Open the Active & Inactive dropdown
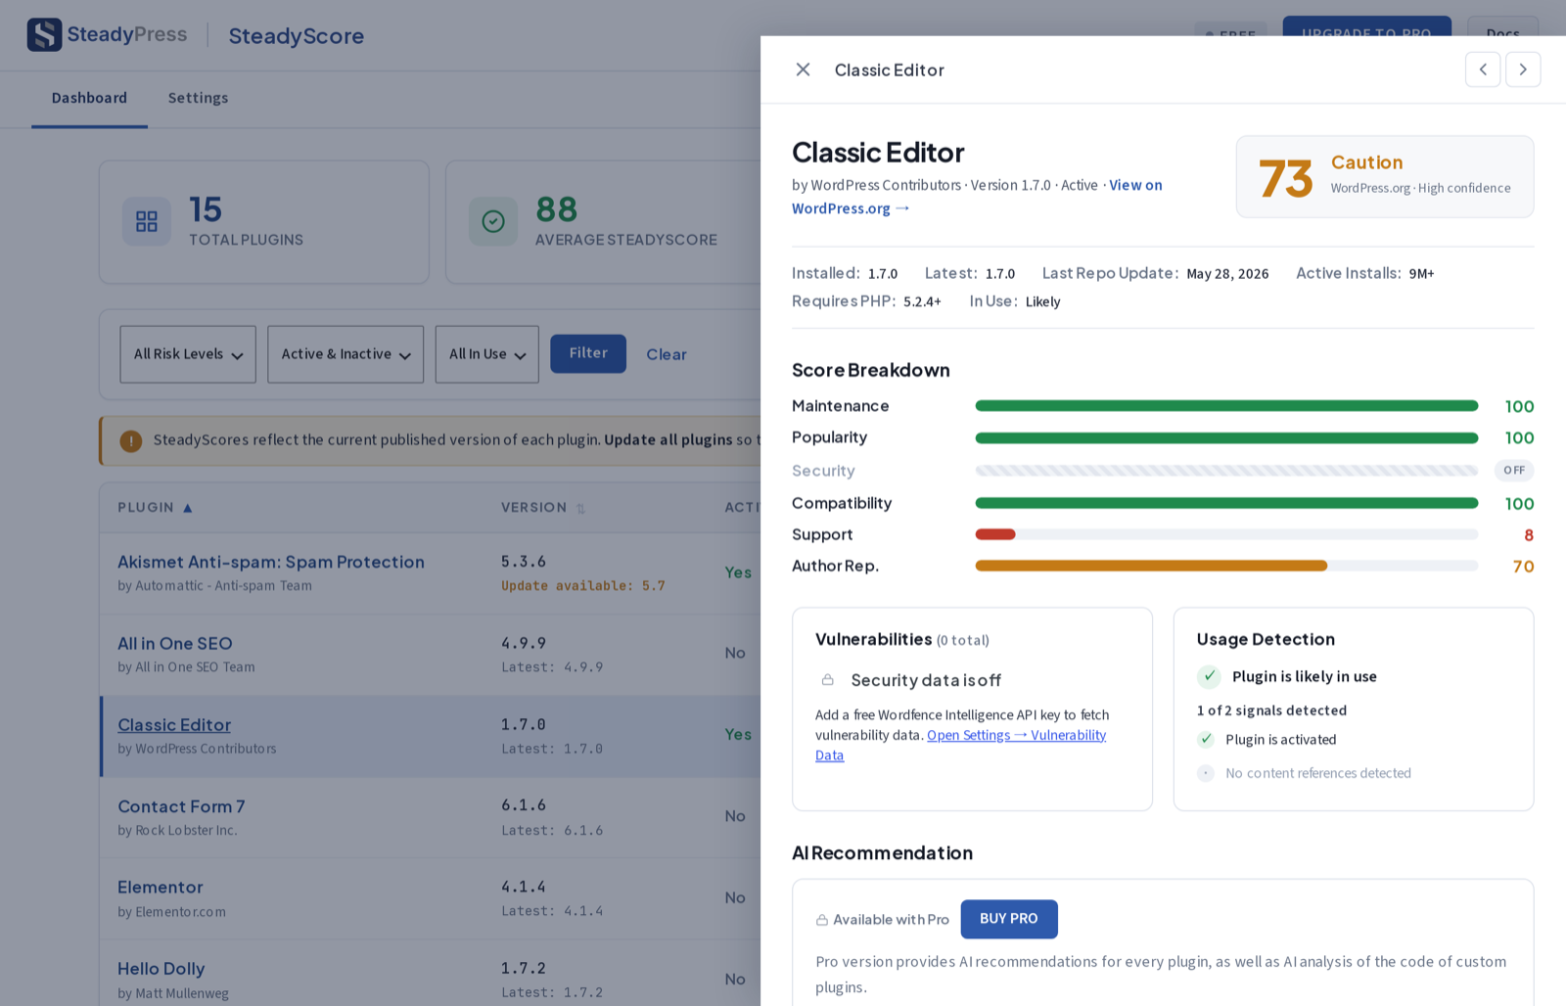This screenshot has width=1566, height=1006. click(345, 354)
